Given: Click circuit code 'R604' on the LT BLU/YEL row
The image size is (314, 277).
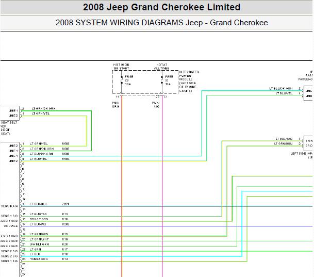Looking at the screenshot, I should click(x=65, y=159).
